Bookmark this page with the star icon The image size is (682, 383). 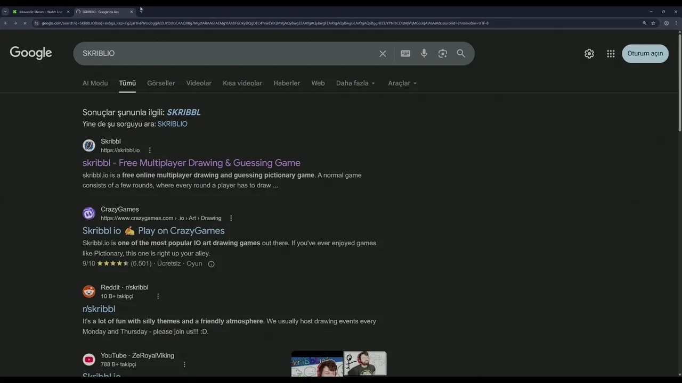pos(653,23)
